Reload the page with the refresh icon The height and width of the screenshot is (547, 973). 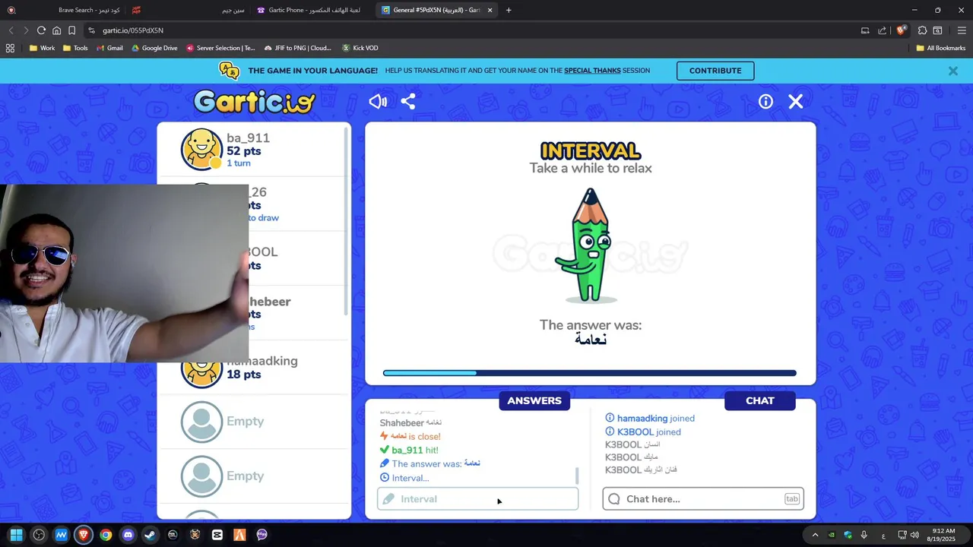point(41,30)
